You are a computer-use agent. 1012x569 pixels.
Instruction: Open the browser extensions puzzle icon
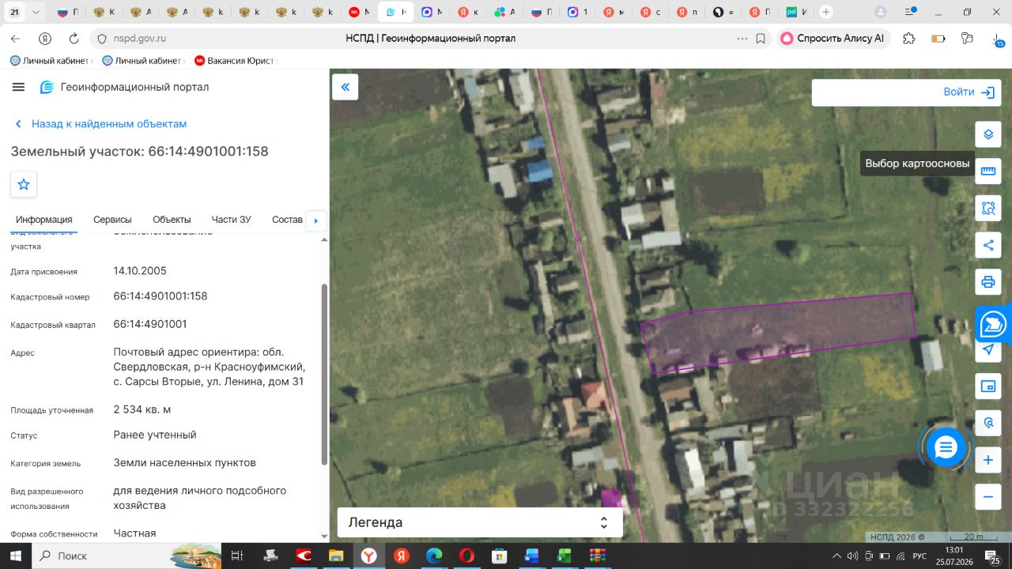909,39
